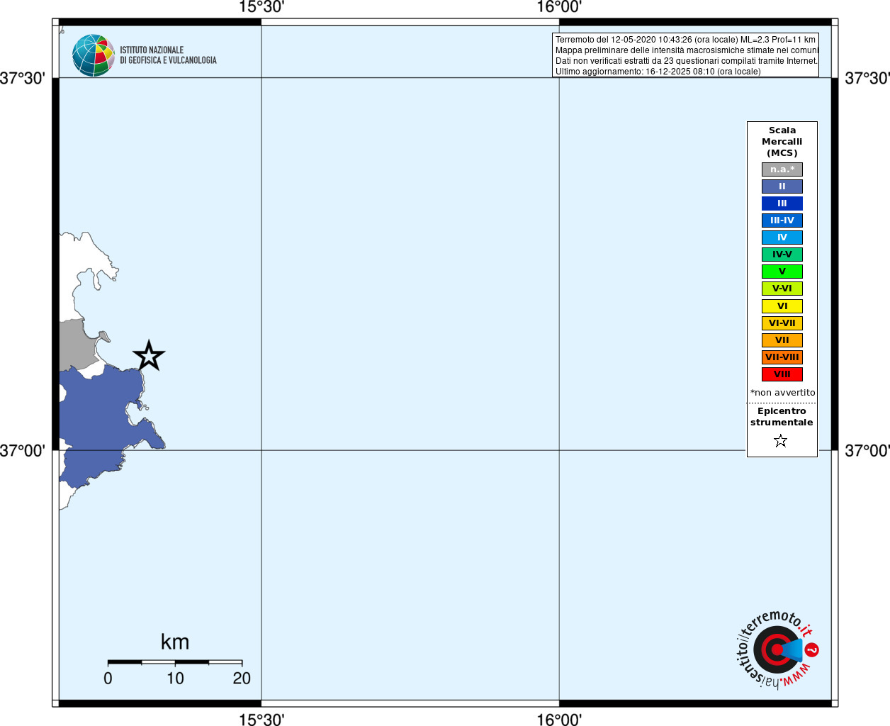This screenshot has width=890, height=726.
Task: Click the VII-VIII legend swatch
Action: (782, 357)
